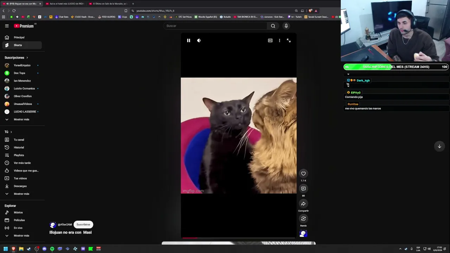The height and width of the screenshot is (253, 450).
Task: Open Historial in sidebar
Action: (22, 148)
